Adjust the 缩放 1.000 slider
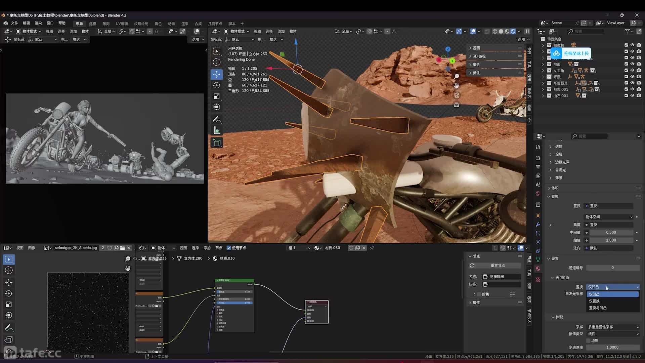Viewport: 645px width, 363px height. click(x=611, y=240)
